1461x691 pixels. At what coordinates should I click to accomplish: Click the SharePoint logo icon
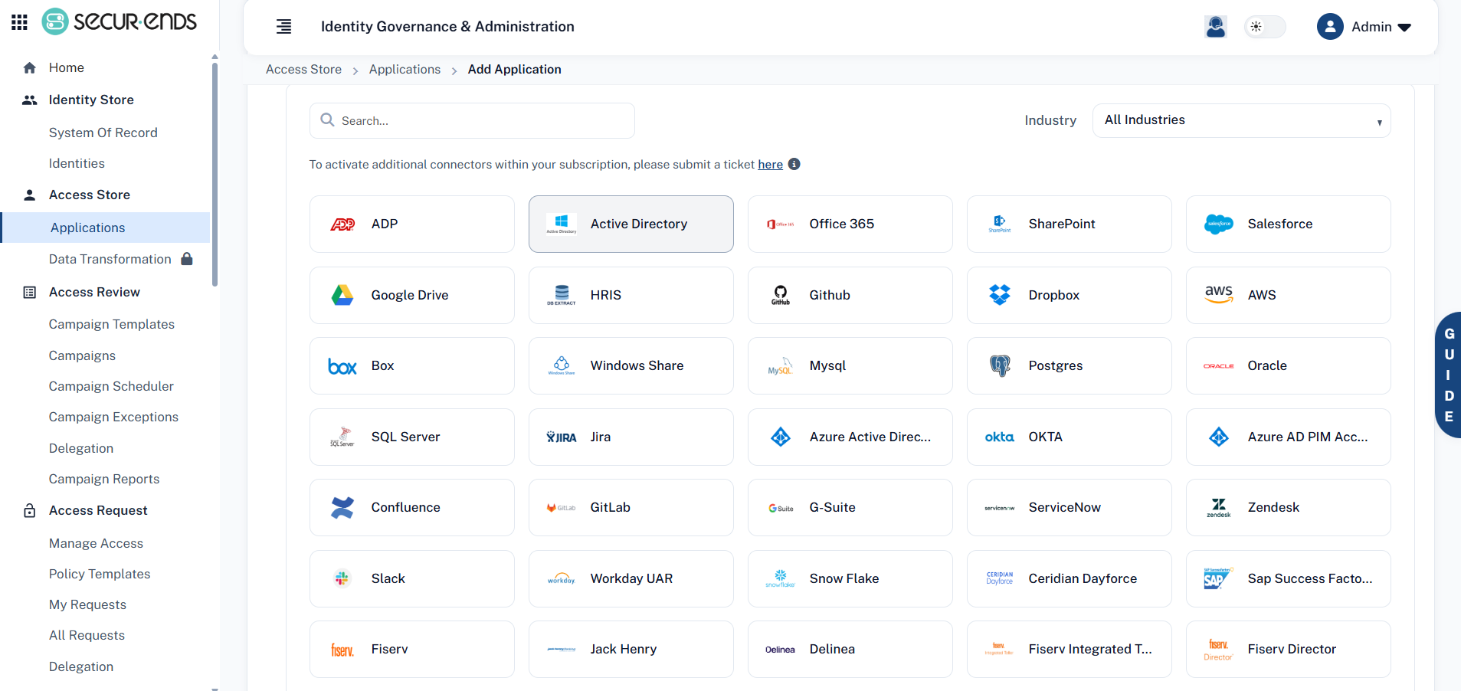[1000, 224]
